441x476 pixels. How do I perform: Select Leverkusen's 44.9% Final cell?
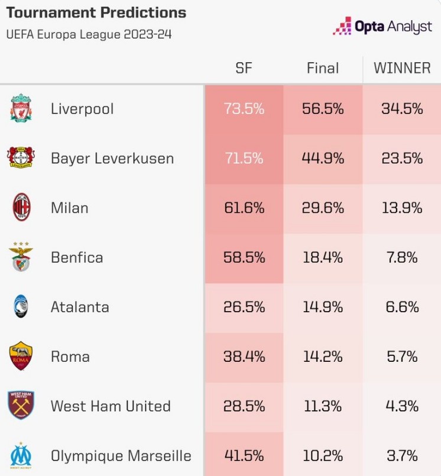(323, 158)
